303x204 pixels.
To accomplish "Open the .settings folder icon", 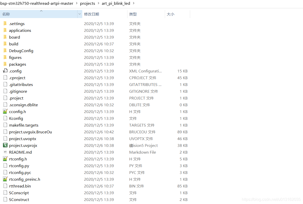I will [x=5, y=24].
